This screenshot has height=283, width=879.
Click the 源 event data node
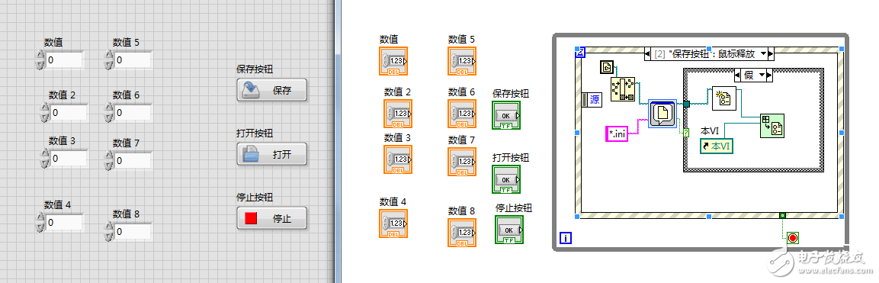click(x=592, y=100)
